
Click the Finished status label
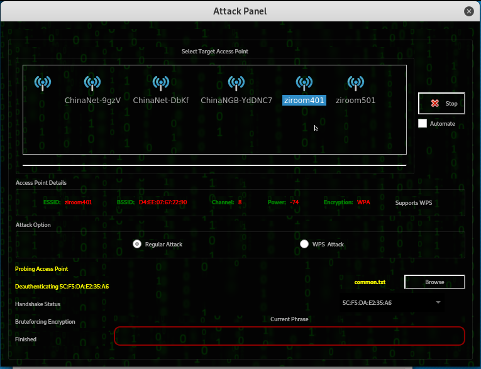coord(26,339)
